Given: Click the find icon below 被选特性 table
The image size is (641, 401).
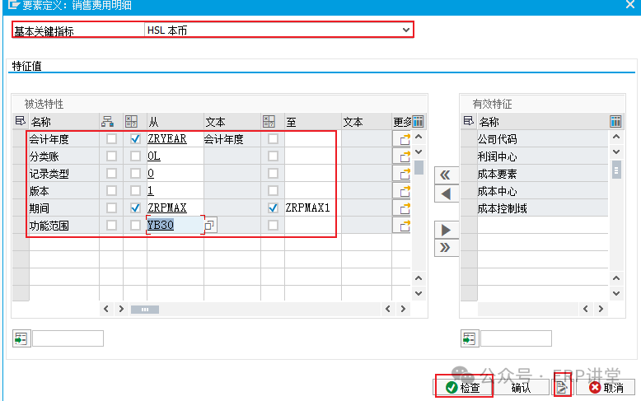Looking at the screenshot, I should pyautogui.click(x=21, y=338).
